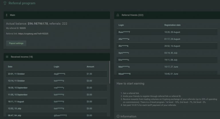Select the 11:05, 15 September income row
Viewport: 220px width, 119px height.
pyautogui.click(x=56, y=95)
